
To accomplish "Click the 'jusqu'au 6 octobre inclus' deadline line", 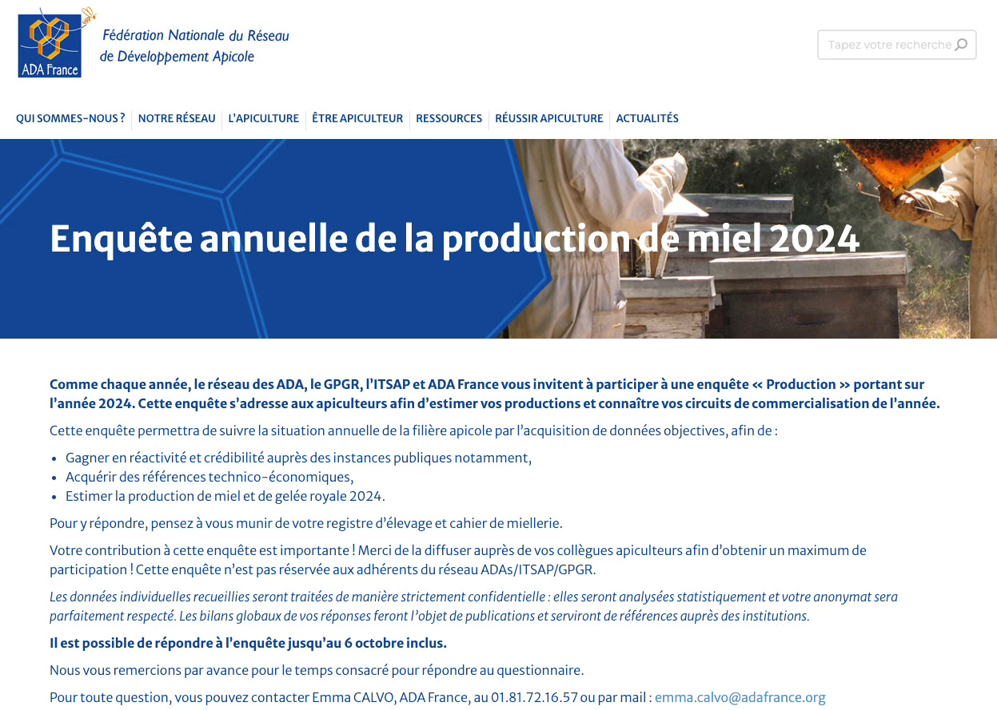I will click(x=248, y=643).
